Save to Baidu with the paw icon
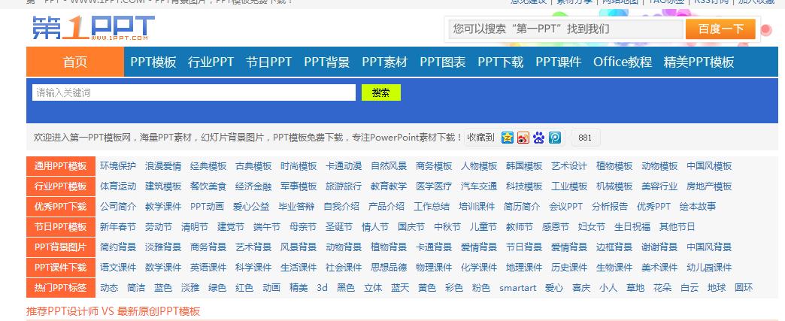The height and width of the screenshot is (321, 785). tap(538, 138)
